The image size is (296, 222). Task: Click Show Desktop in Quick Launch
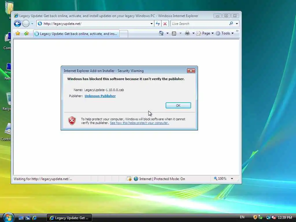(x=21, y=218)
